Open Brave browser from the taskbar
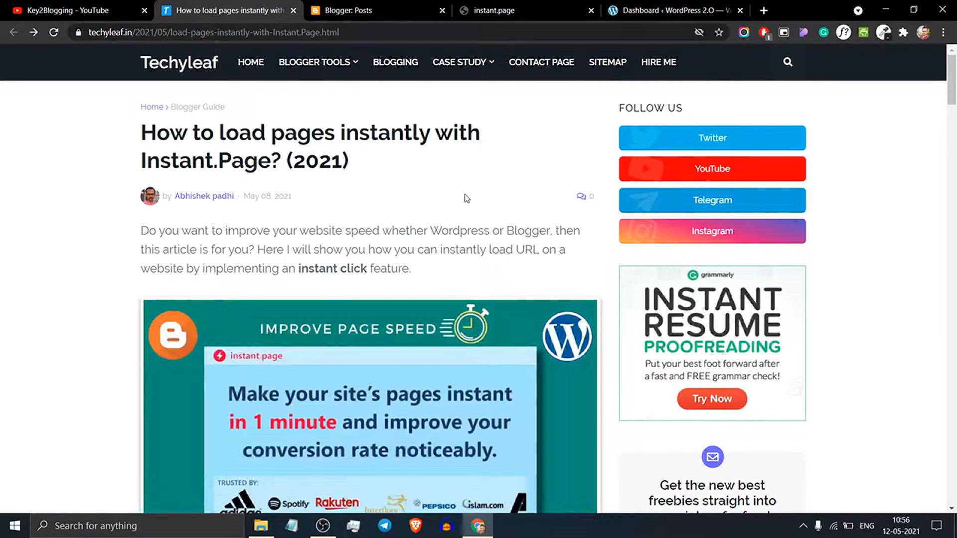 click(x=415, y=526)
